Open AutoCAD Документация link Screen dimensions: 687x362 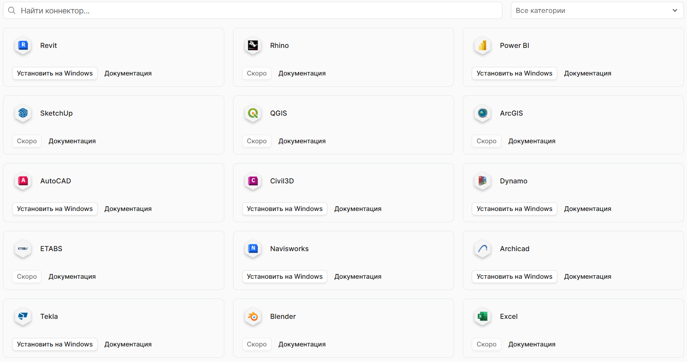pyautogui.click(x=128, y=209)
